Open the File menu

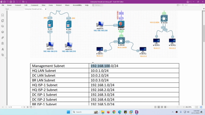(3, 5)
